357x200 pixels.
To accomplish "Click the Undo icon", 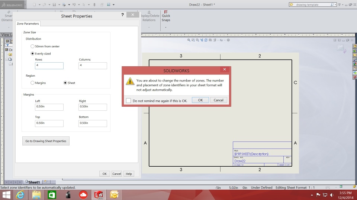I will click(x=74, y=4).
